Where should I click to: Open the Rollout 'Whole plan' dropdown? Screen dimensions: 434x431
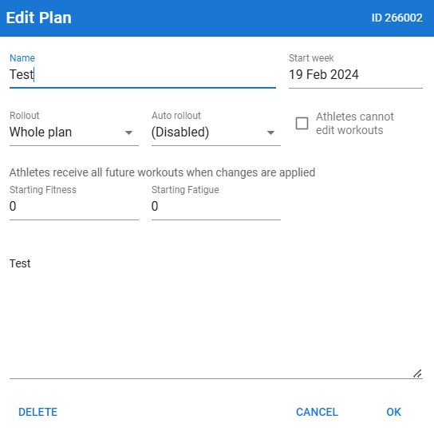click(74, 132)
